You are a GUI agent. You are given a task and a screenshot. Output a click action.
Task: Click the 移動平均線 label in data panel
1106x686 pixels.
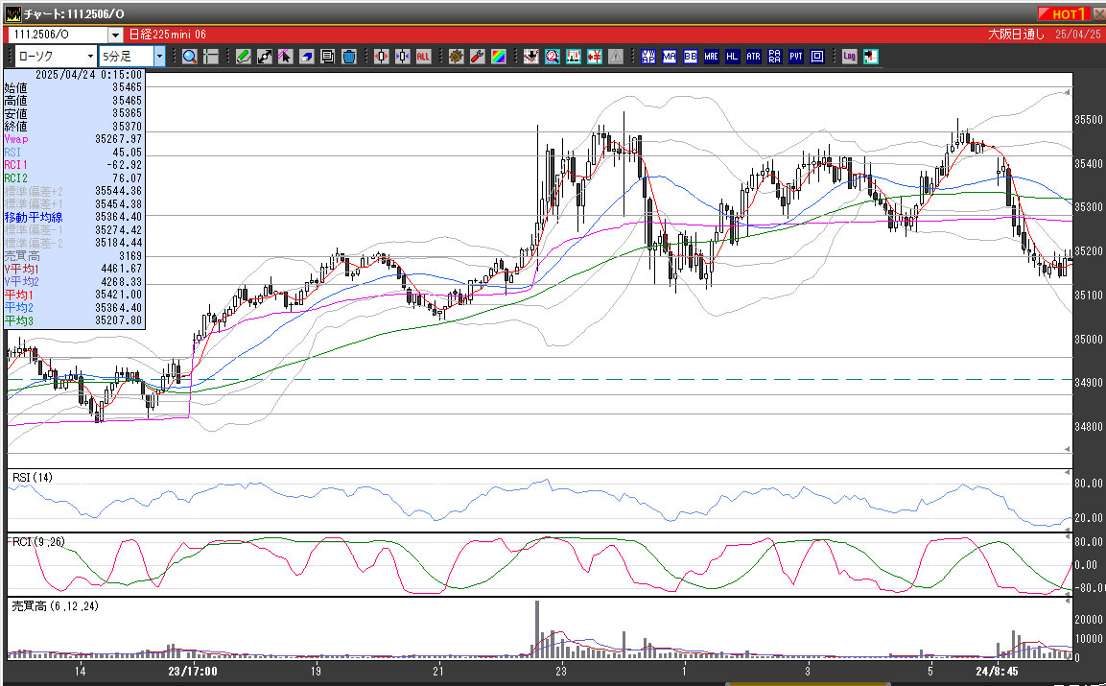pos(34,218)
